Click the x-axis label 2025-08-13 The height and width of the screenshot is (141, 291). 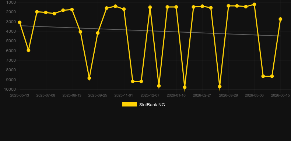pyautogui.click(x=72, y=95)
